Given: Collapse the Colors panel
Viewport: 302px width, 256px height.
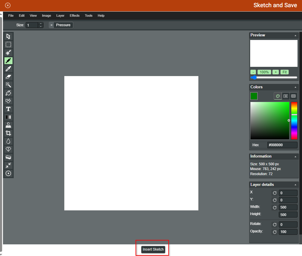Looking at the screenshot, I should (295, 87).
